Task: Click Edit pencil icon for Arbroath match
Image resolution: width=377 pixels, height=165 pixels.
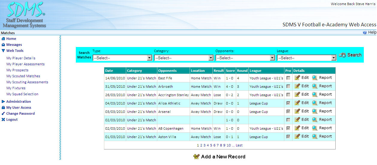Action: point(297,86)
